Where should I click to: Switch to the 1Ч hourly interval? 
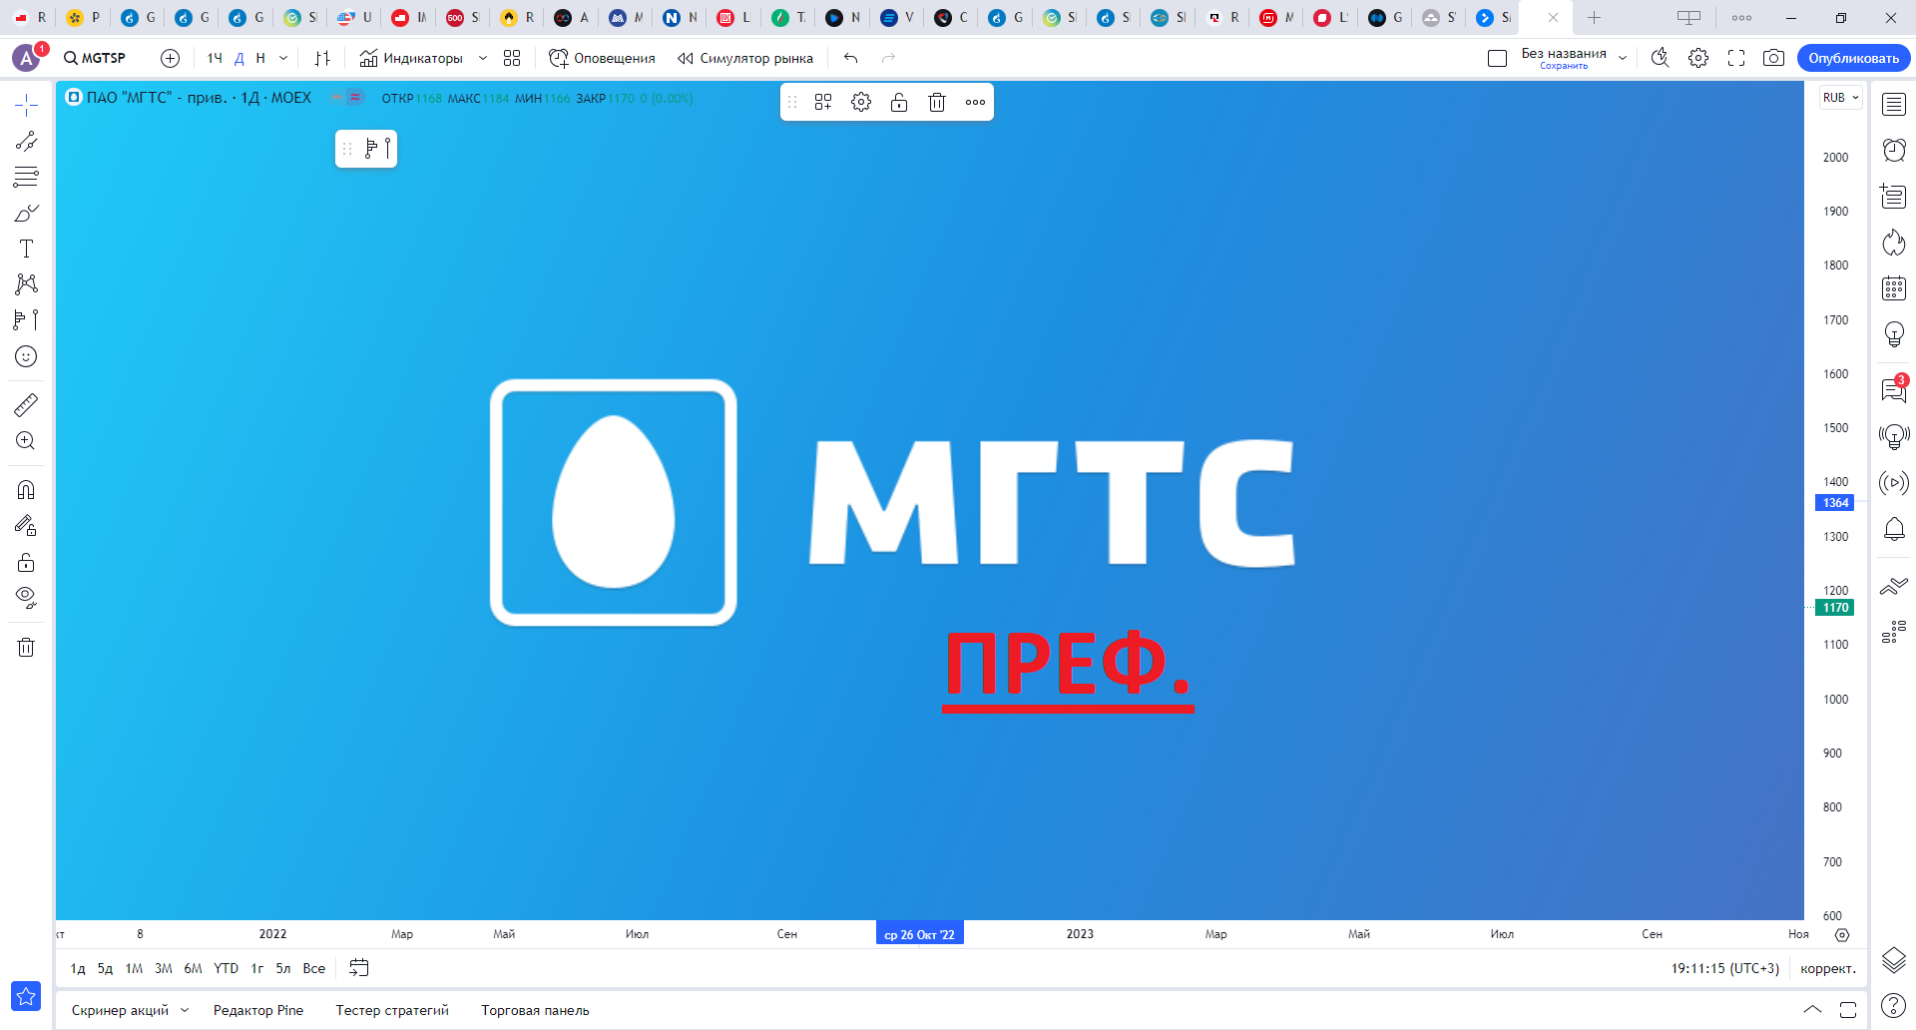pyautogui.click(x=215, y=58)
